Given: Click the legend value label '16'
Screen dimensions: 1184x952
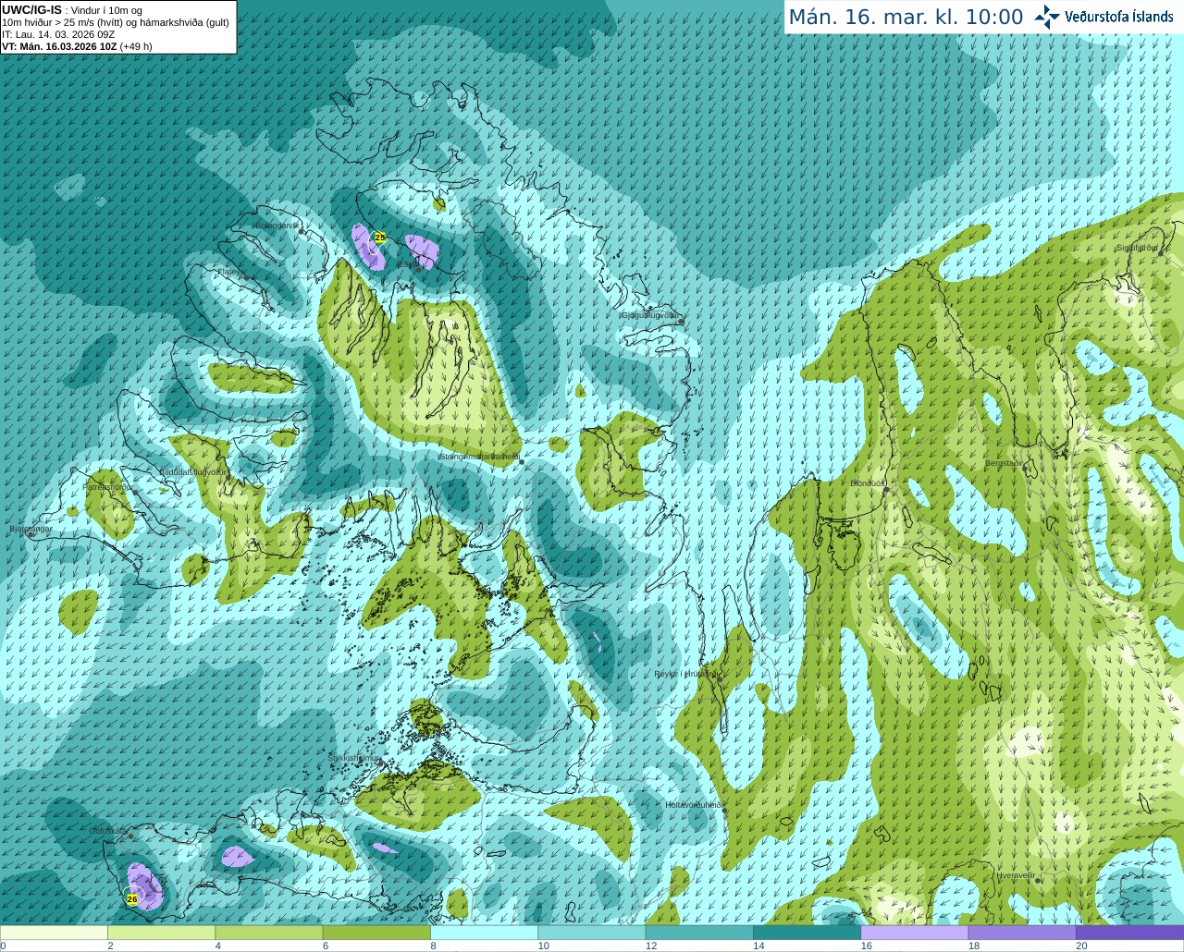Looking at the screenshot, I should (867, 946).
